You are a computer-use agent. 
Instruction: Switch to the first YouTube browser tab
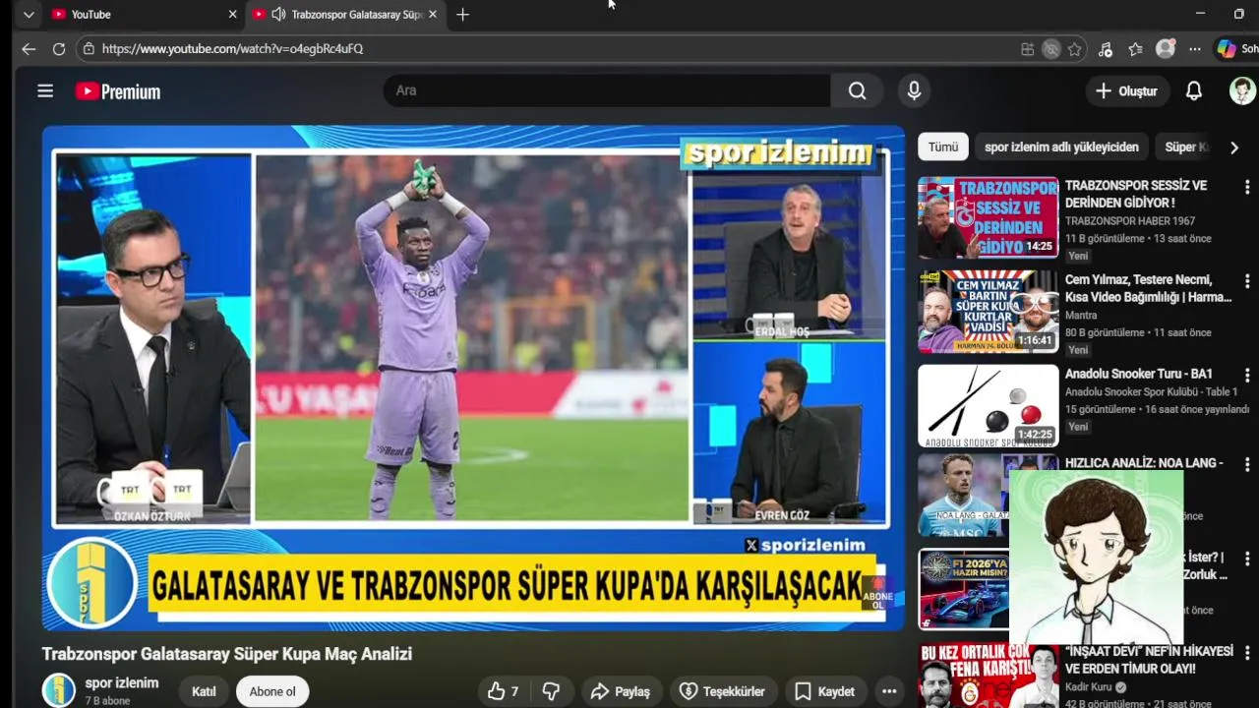[x=143, y=15]
